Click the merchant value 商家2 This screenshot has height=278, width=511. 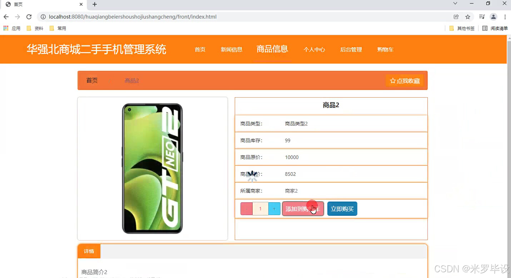click(291, 191)
